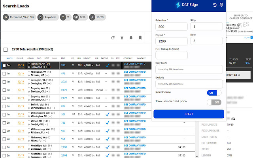Toggle Take unindicated price on
The height and width of the screenshot is (158, 253).
pos(214,102)
